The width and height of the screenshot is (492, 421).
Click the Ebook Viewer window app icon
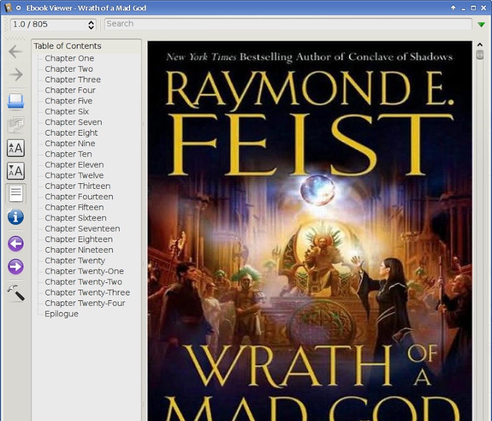click(x=8, y=8)
